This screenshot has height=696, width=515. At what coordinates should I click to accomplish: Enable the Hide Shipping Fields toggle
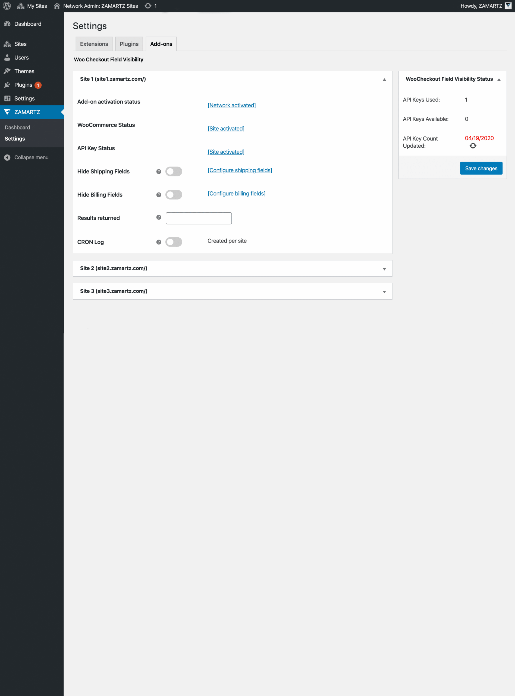click(x=174, y=171)
